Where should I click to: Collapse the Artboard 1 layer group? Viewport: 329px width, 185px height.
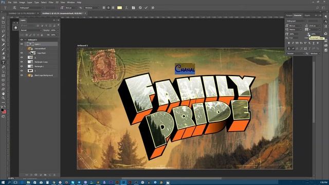tap(25, 40)
